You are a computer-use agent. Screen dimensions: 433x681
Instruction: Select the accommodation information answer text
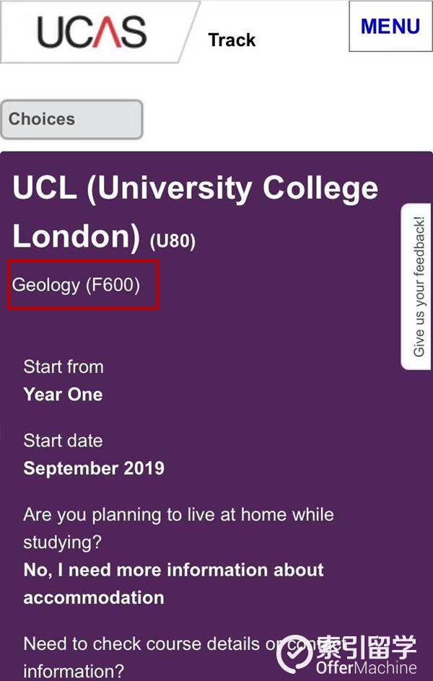click(174, 584)
